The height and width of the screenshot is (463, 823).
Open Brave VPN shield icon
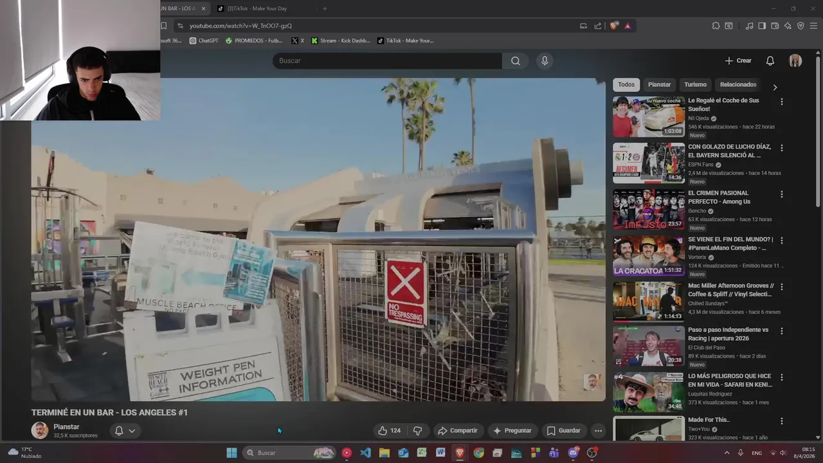[x=800, y=26]
